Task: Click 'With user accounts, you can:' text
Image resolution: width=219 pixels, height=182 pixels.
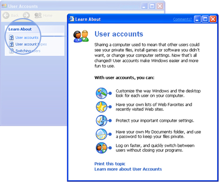Action: [x=124, y=78]
